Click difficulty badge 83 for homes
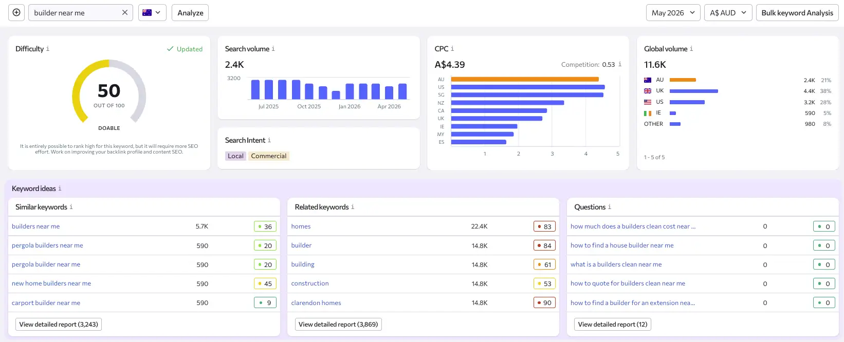 coord(544,226)
